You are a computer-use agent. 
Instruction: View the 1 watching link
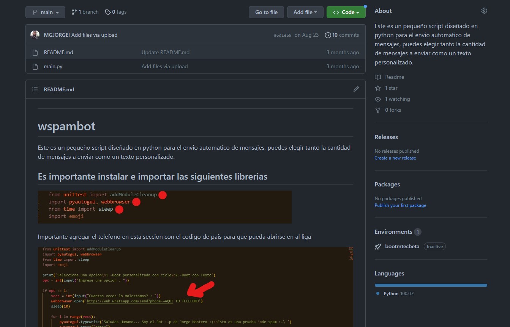[397, 99]
